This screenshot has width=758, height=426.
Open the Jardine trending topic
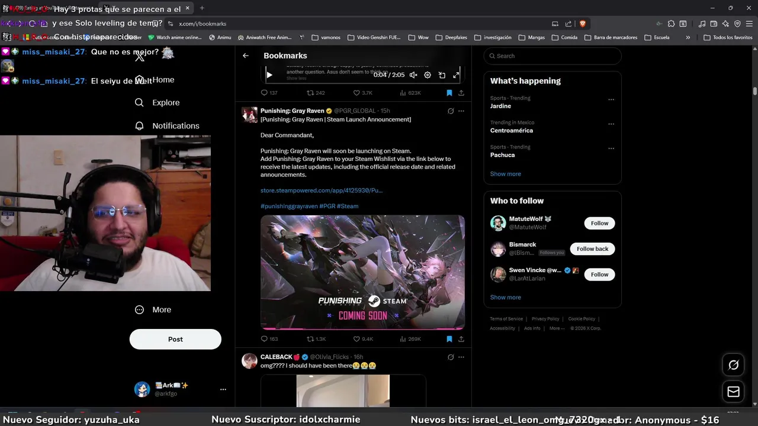[500, 106]
